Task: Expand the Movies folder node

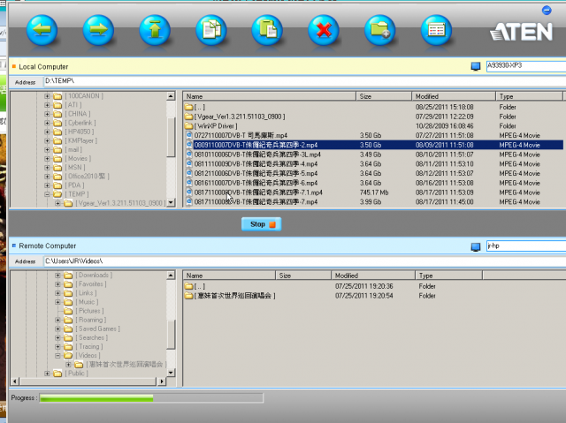Action: click(x=47, y=159)
